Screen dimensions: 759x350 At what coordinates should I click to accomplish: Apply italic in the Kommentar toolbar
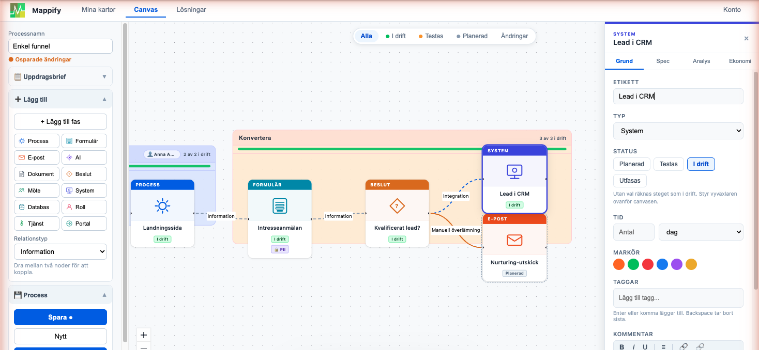tap(634, 346)
